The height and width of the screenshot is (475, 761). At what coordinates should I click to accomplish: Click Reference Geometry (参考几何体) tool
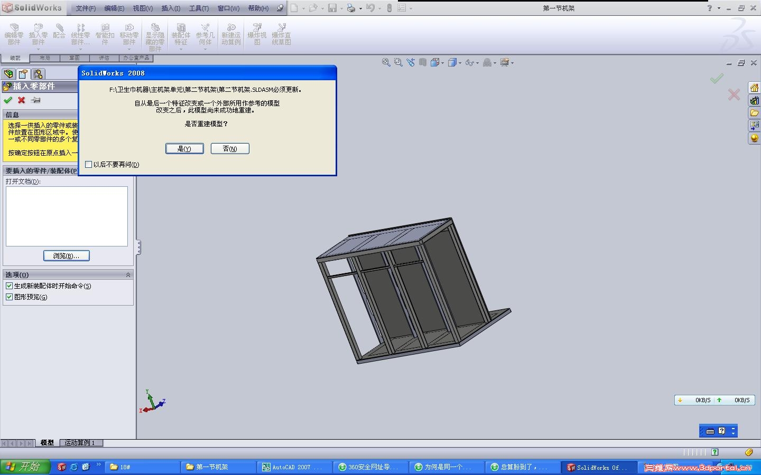coord(205,34)
